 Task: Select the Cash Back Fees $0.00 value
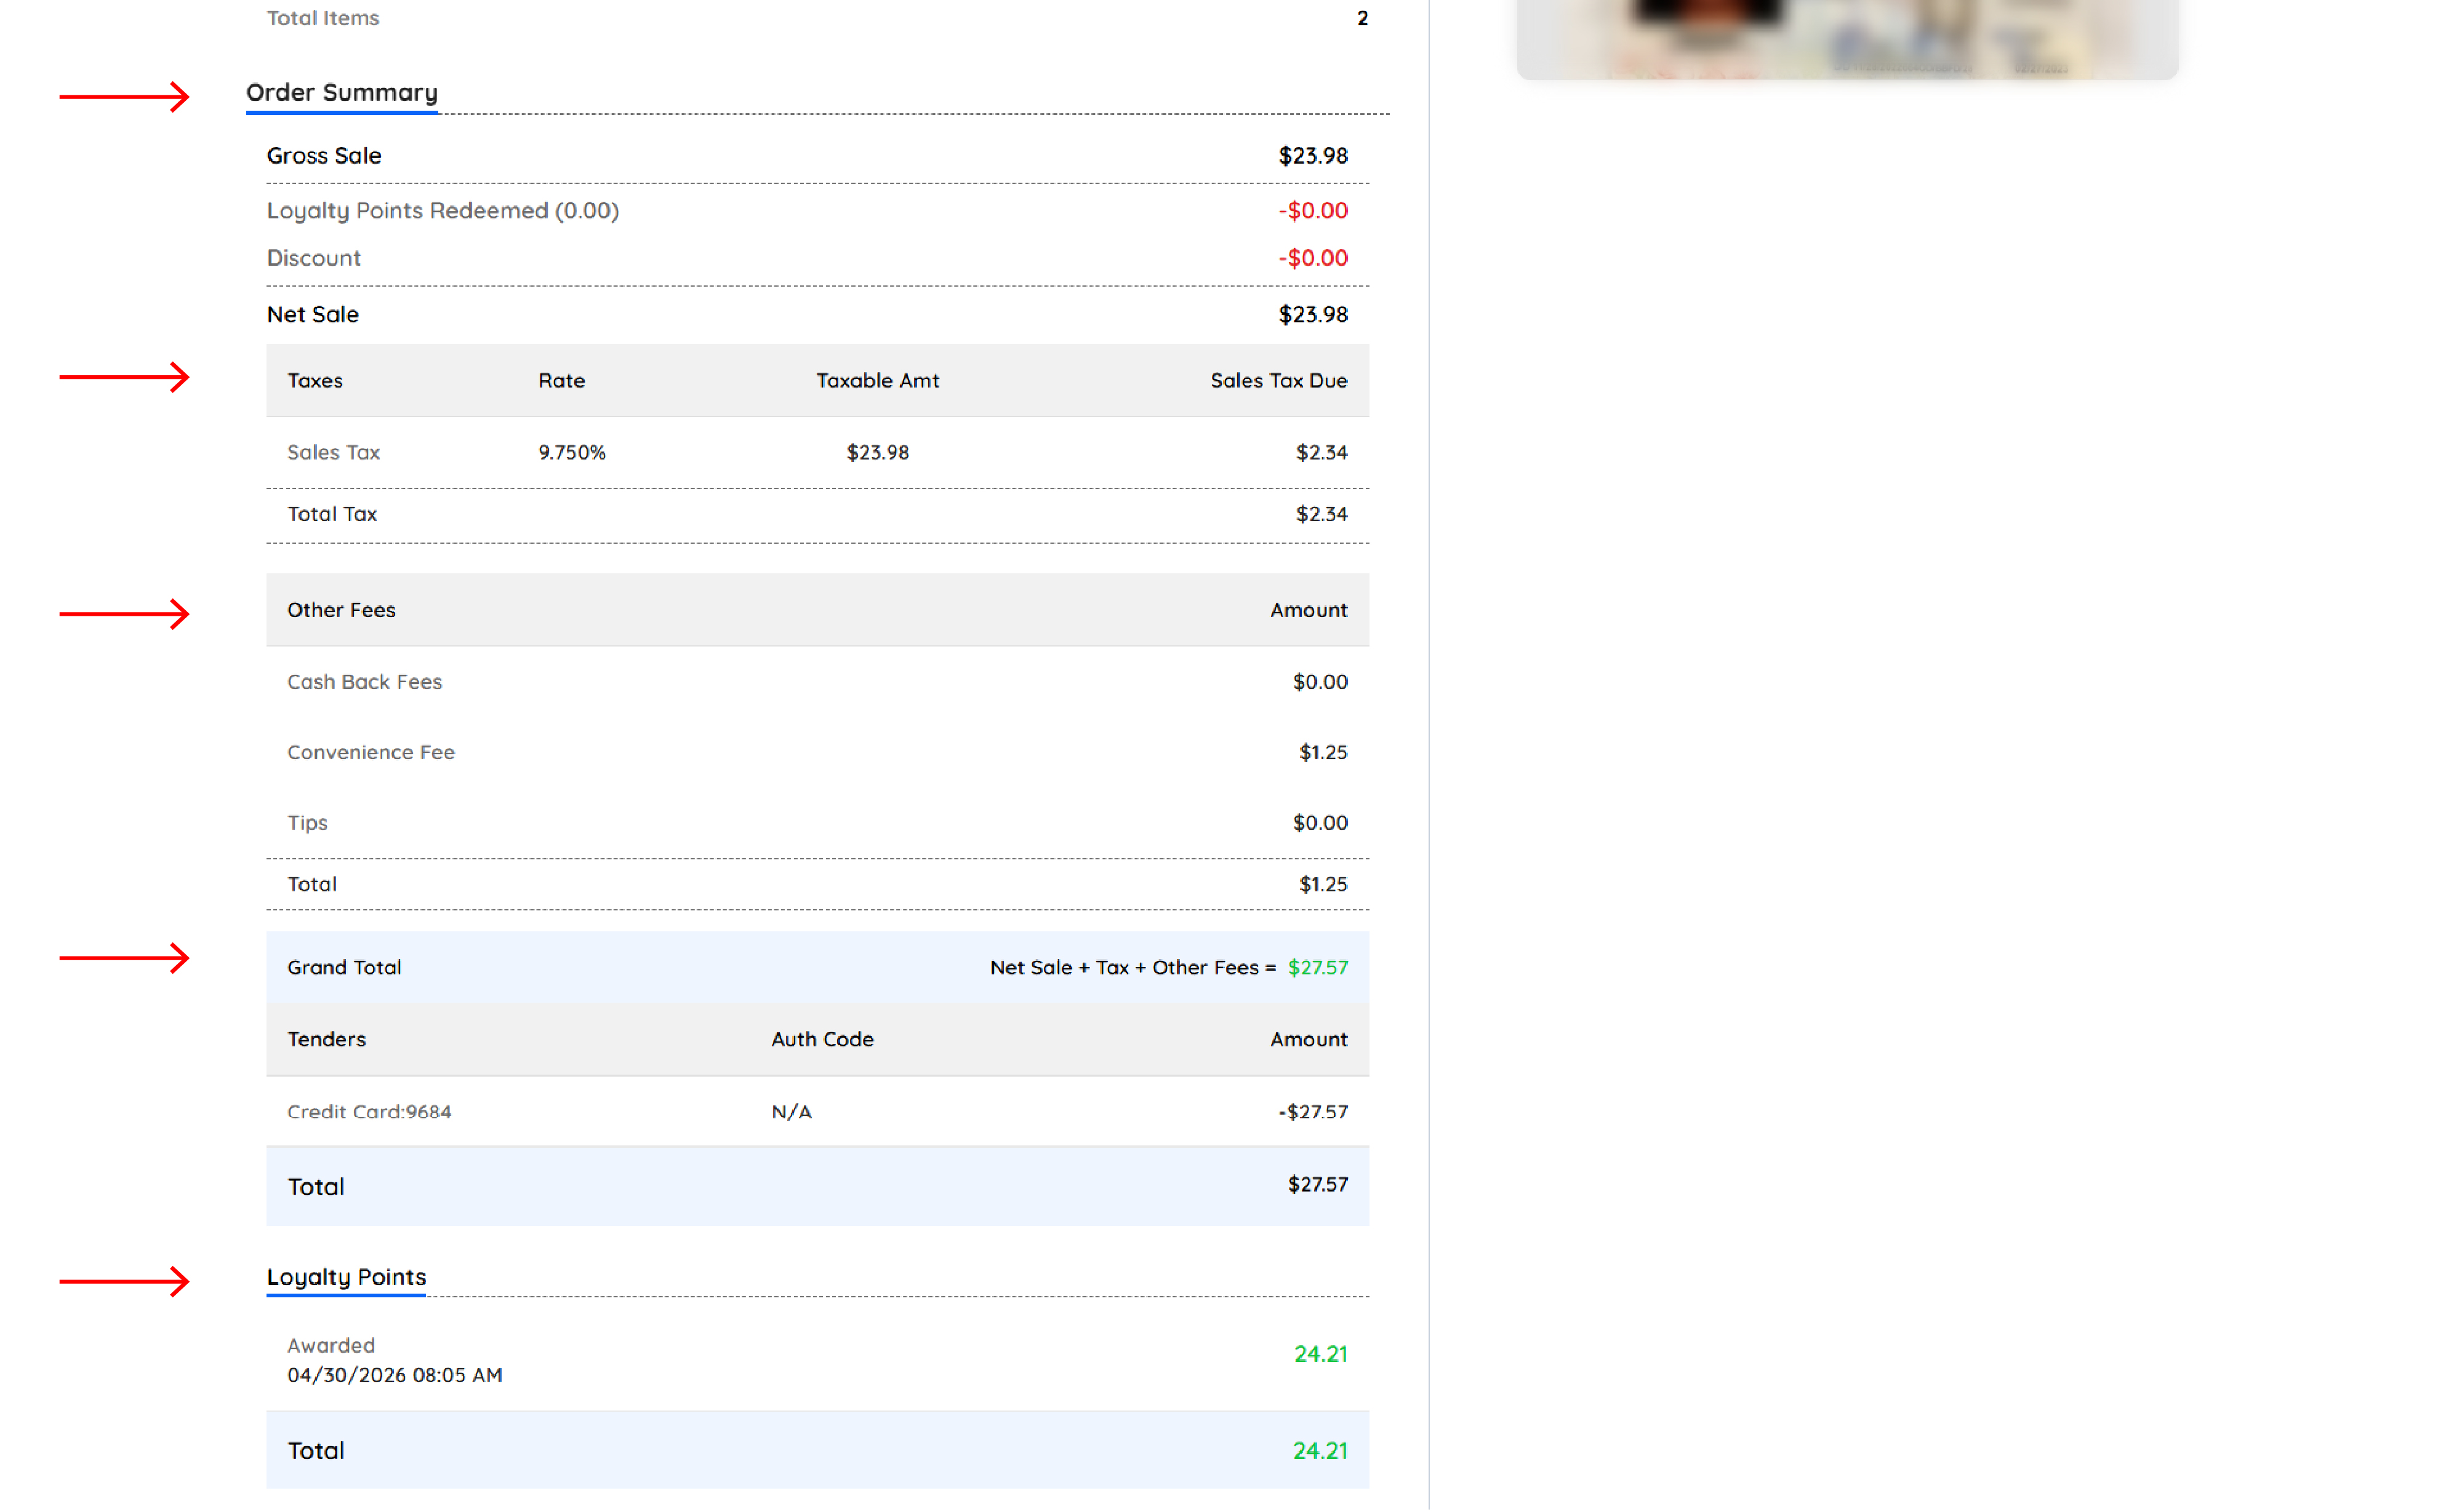(x=1320, y=682)
